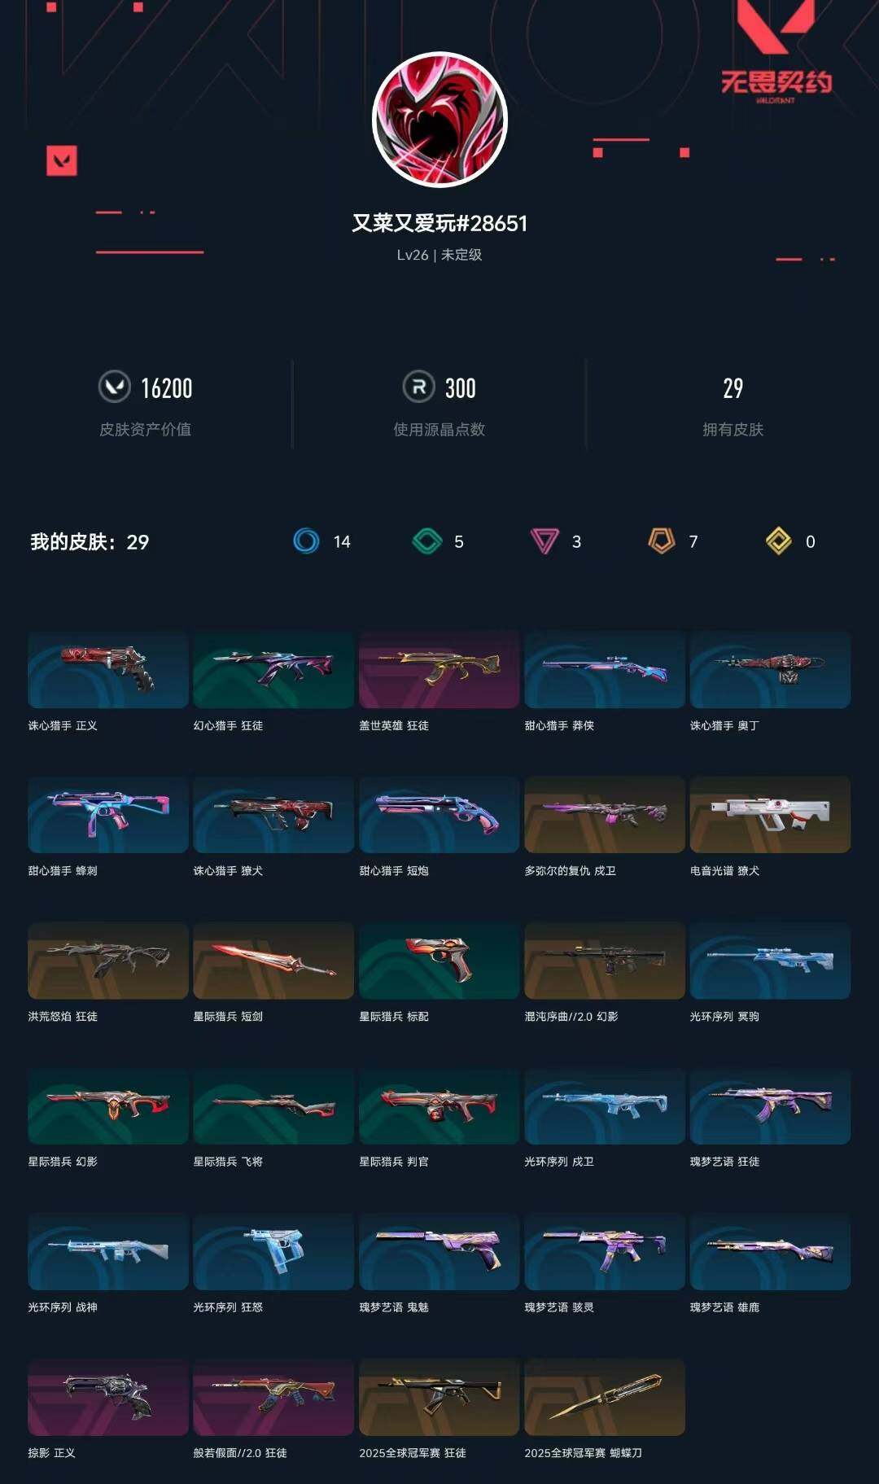Click the VP currency icon beside 16200
The width and height of the screenshot is (879, 1484).
coord(115,387)
